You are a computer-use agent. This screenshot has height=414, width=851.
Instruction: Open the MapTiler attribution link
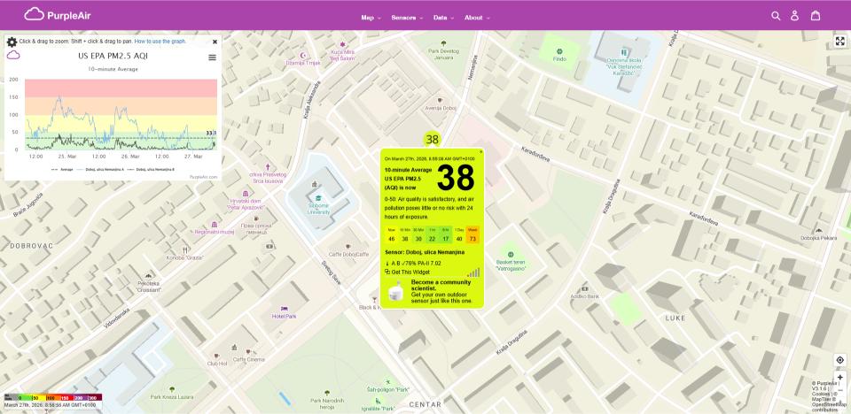(824, 399)
